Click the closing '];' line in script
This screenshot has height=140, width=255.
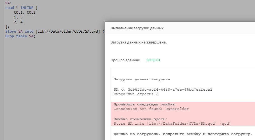tap(7, 27)
